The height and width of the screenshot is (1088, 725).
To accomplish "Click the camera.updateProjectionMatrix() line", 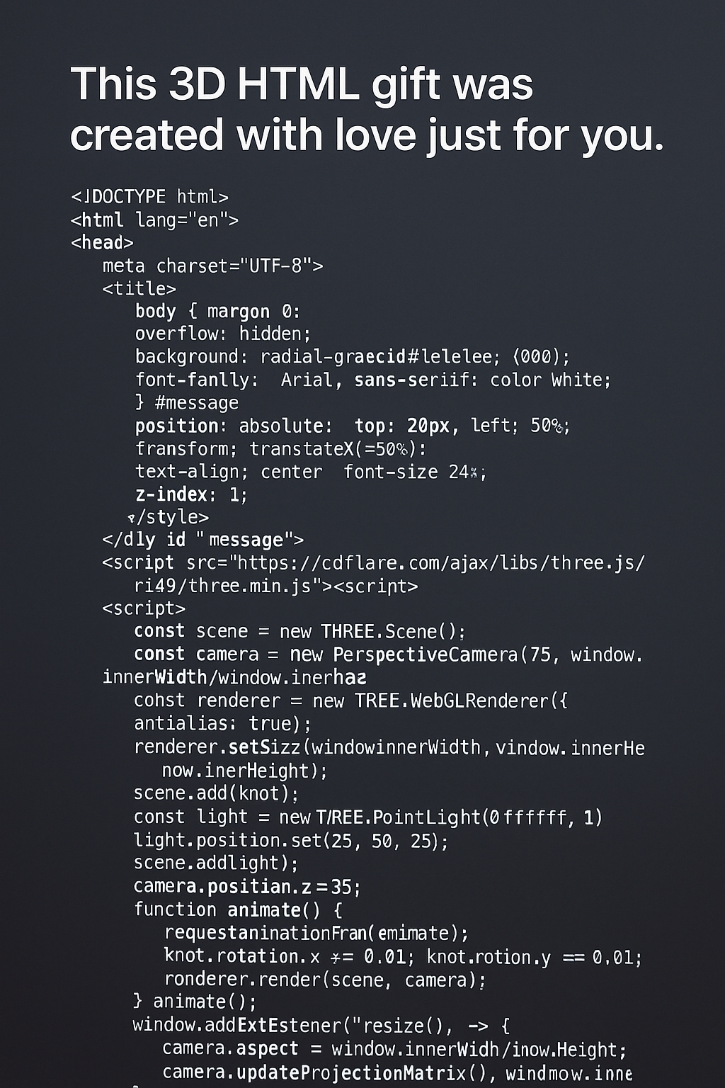I will click(x=397, y=1072).
